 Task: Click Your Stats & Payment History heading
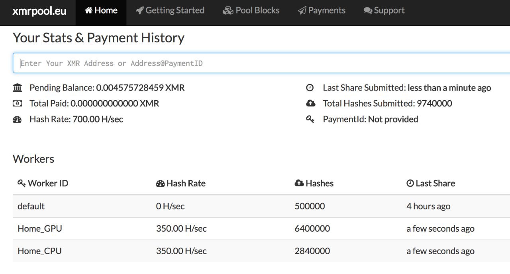[98, 38]
